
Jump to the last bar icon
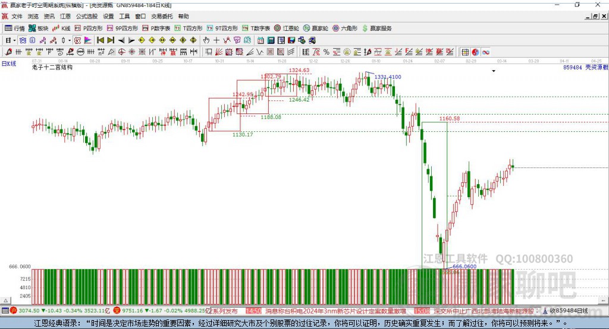pos(111,40)
